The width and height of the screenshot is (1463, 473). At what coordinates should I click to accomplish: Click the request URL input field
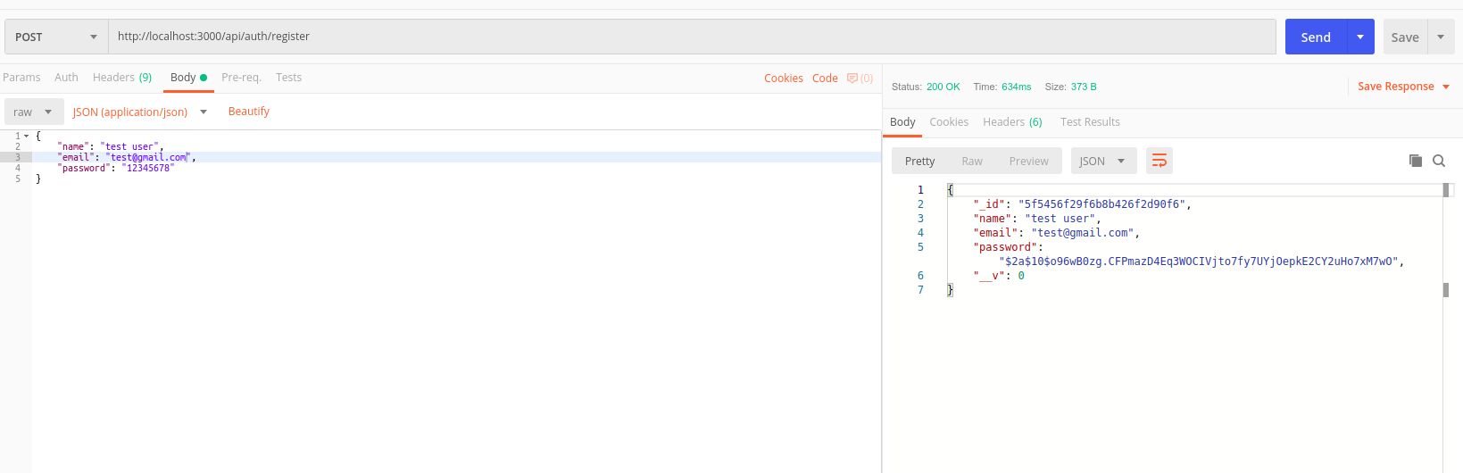click(692, 37)
